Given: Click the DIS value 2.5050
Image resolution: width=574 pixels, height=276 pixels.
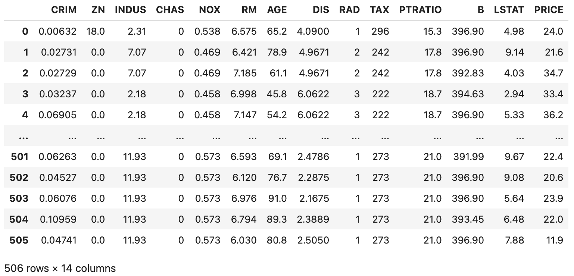Looking at the screenshot, I should 313,240.
